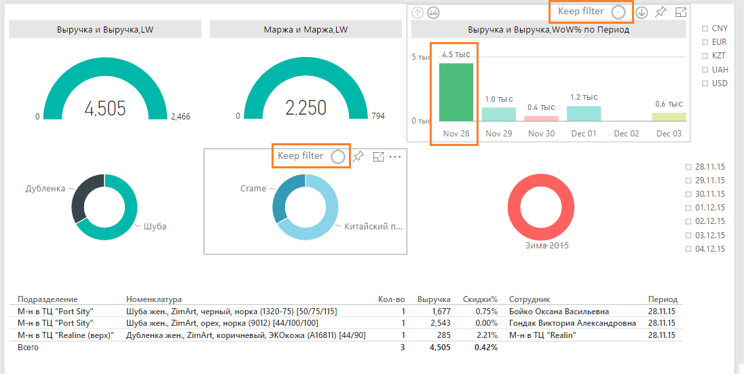Click the Nov 29 axis label
This screenshot has width=744, height=374.
499,134
